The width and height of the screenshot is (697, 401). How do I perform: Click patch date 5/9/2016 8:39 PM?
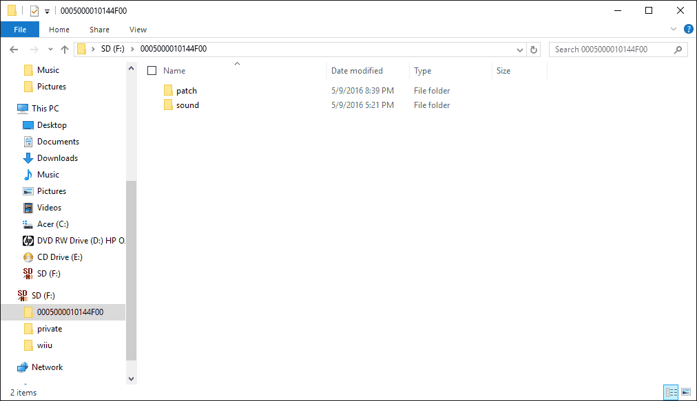(362, 91)
